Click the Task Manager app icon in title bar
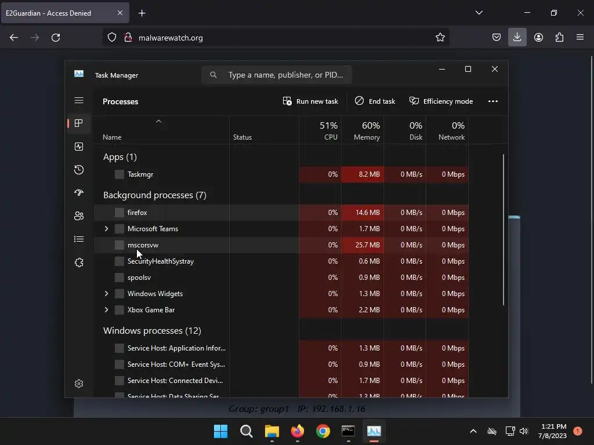The height and width of the screenshot is (445, 594). (x=79, y=74)
